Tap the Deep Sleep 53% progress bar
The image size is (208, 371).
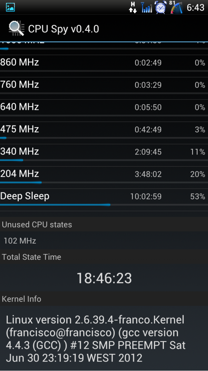(104, 205)
